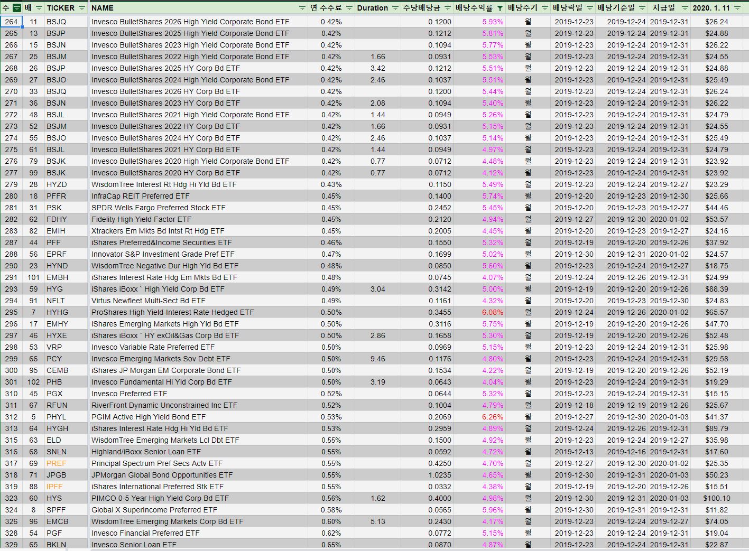
Task: Open the filter button for 2020. 1. 11 column
Action: click(x=737, y=8)
